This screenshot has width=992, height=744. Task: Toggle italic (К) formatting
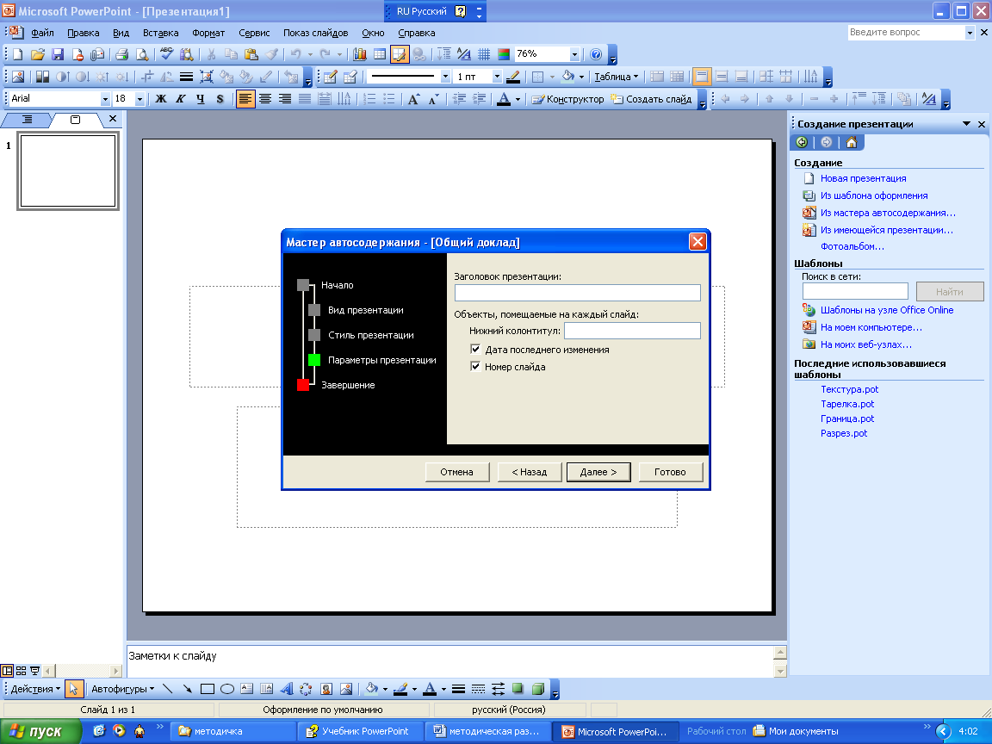click(181, 99)
